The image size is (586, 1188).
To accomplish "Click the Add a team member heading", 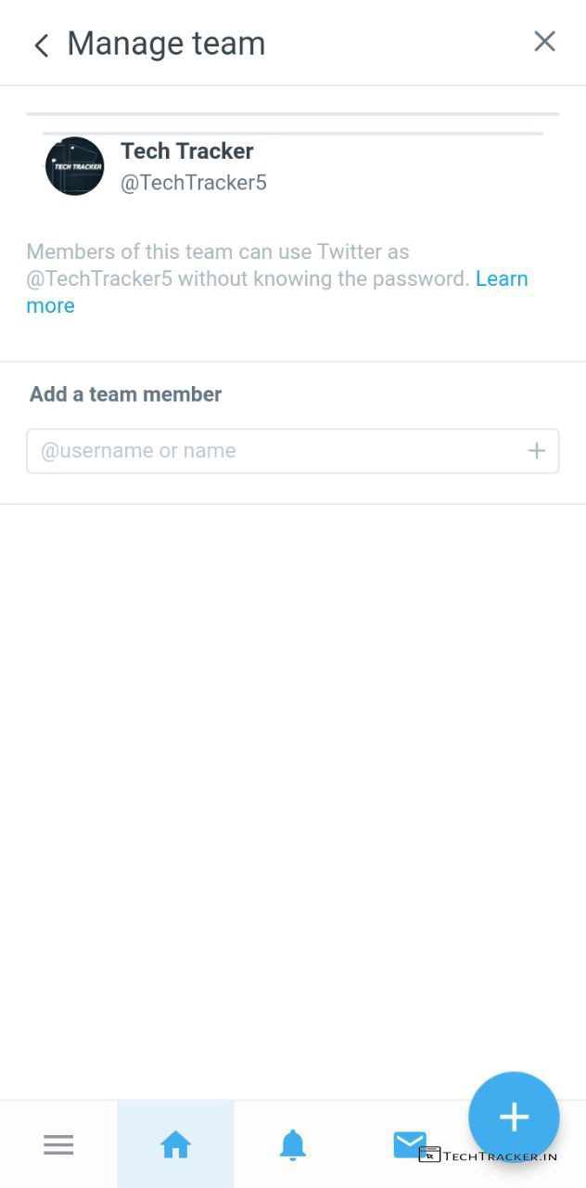I will 125,394.
